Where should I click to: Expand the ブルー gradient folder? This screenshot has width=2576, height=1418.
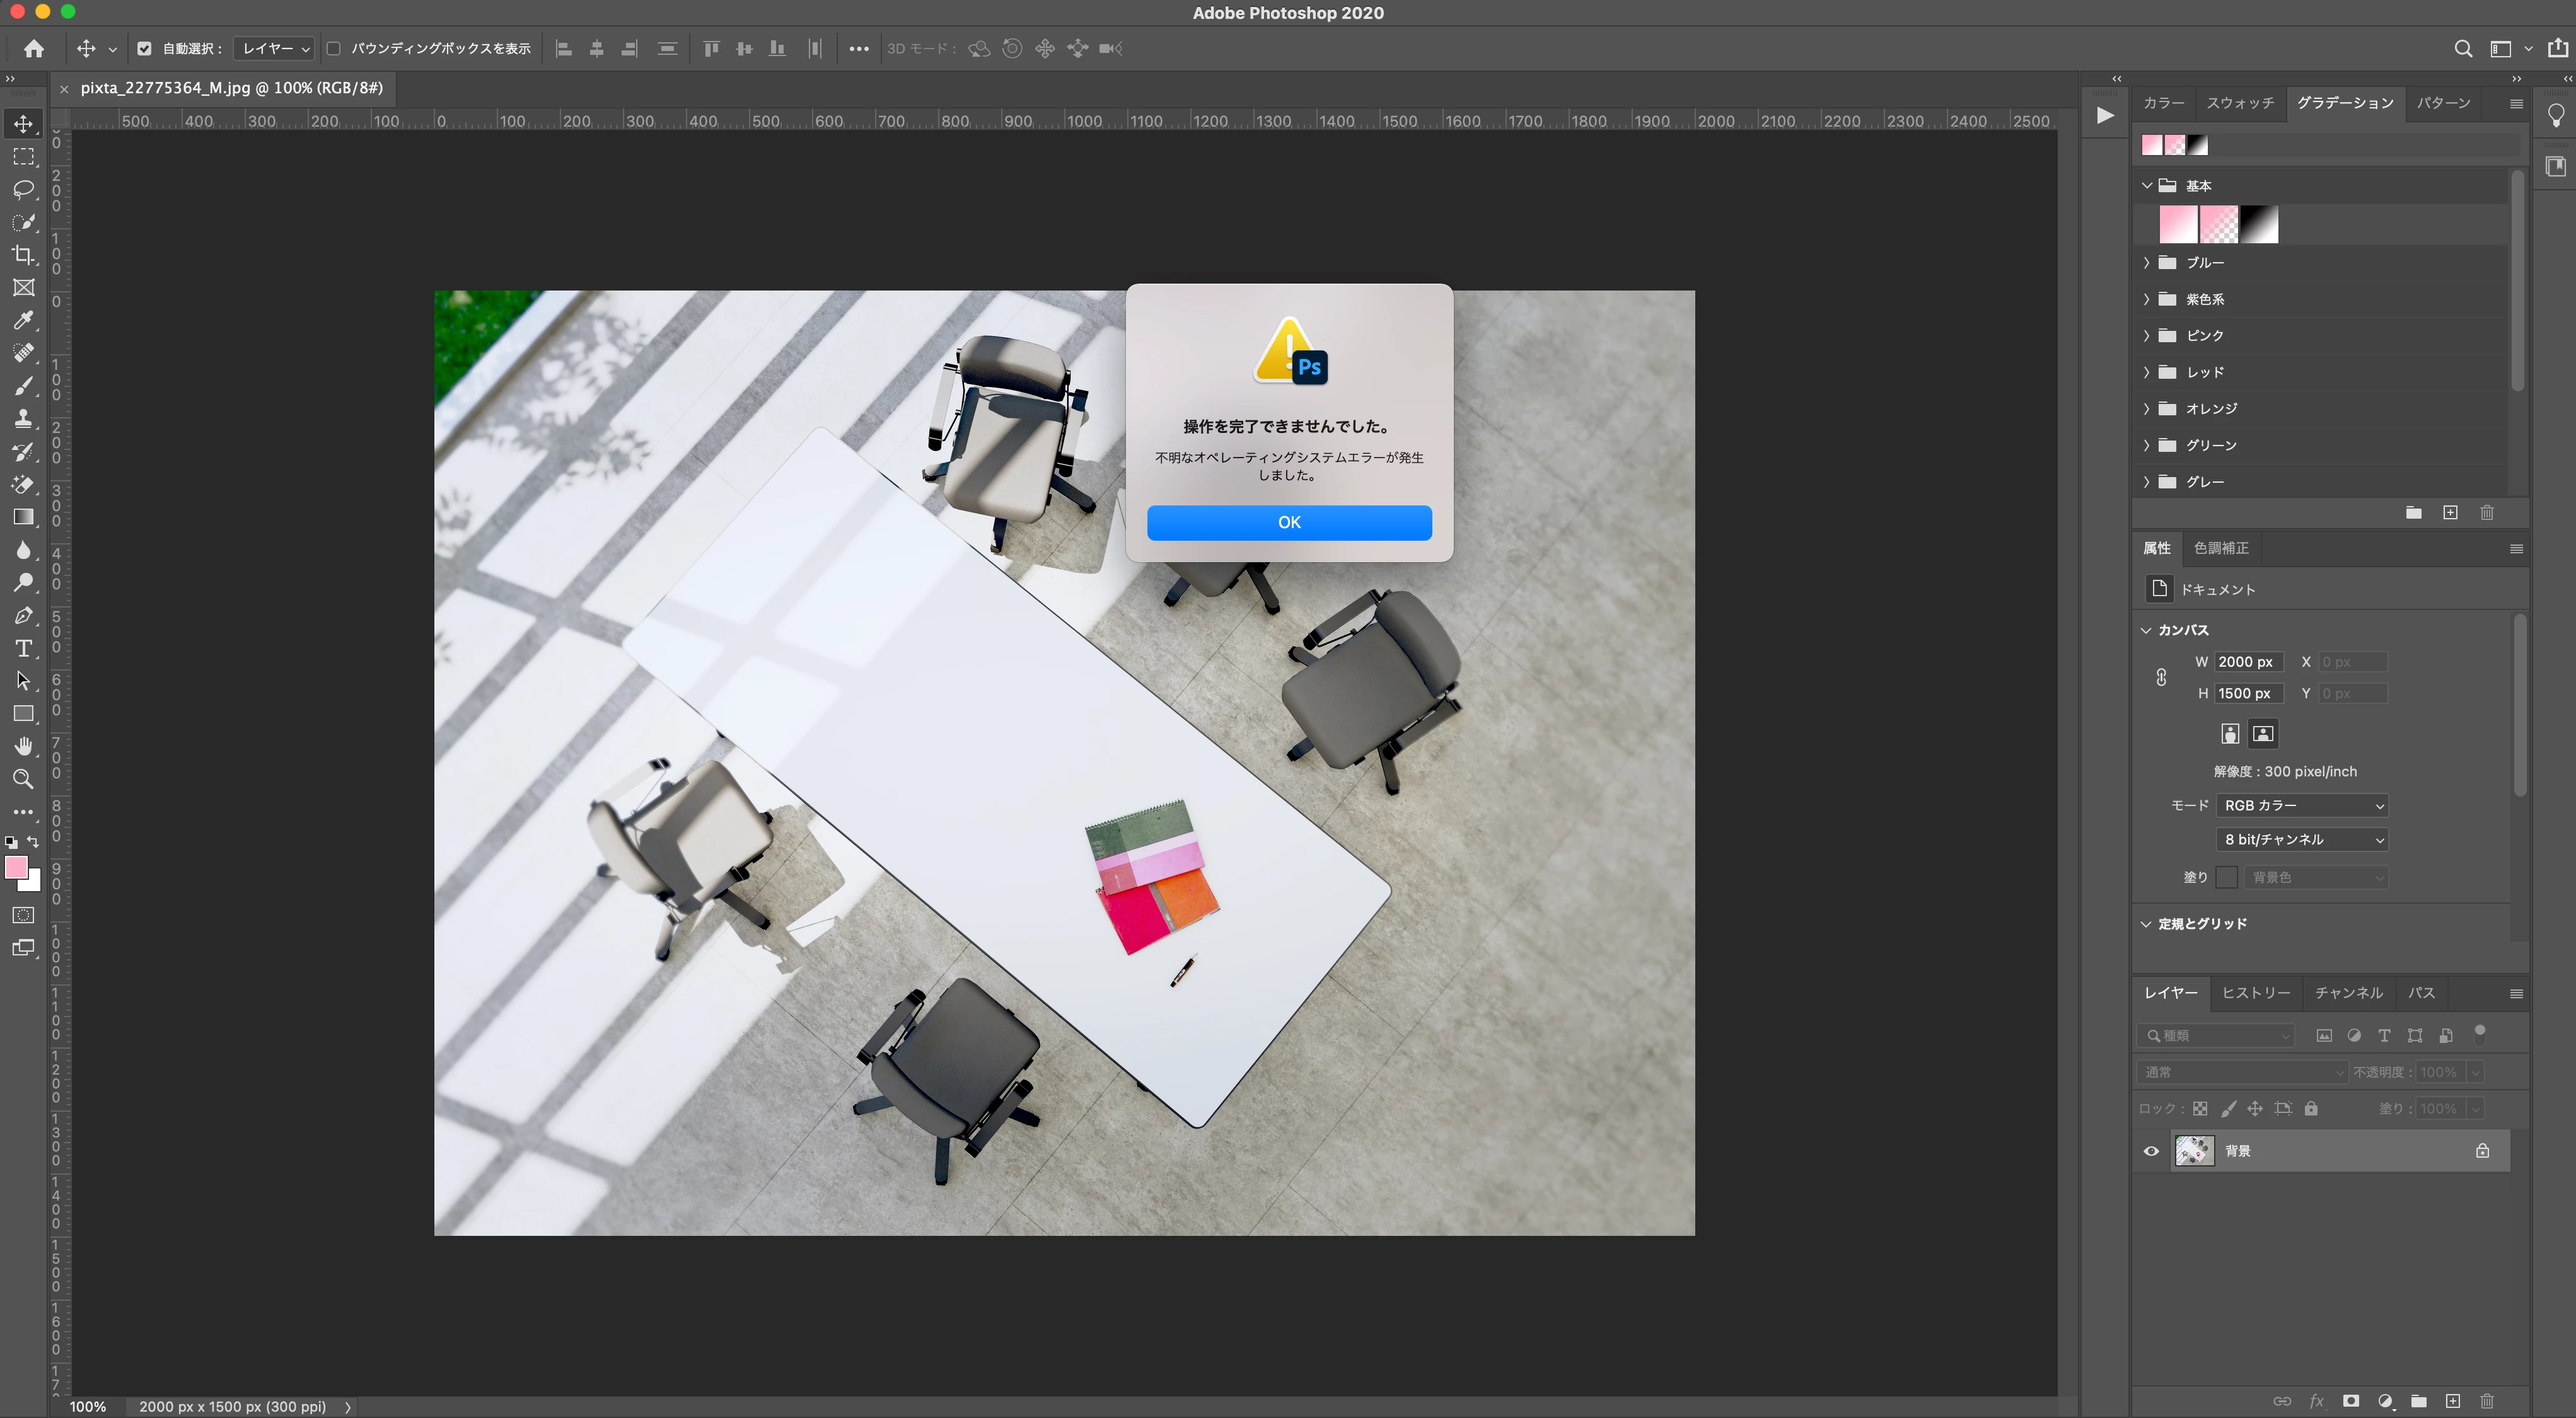[2147, 263]
